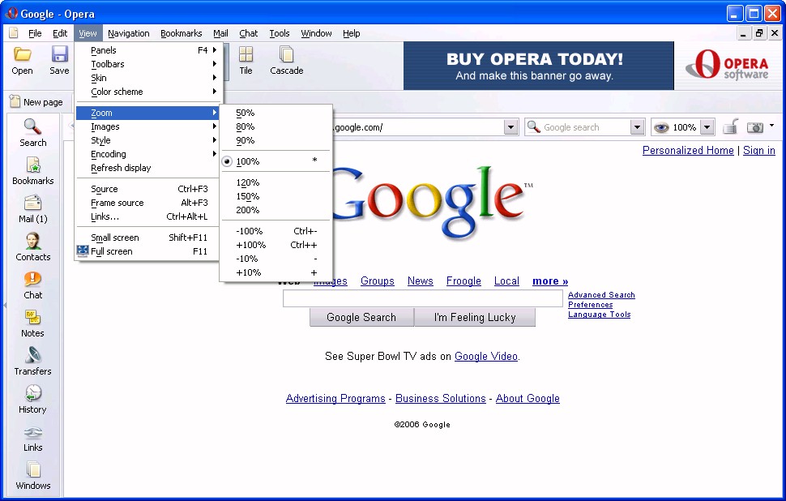Click the Cascade windows icon
The image size is (786, 501).
click(286, 54)
